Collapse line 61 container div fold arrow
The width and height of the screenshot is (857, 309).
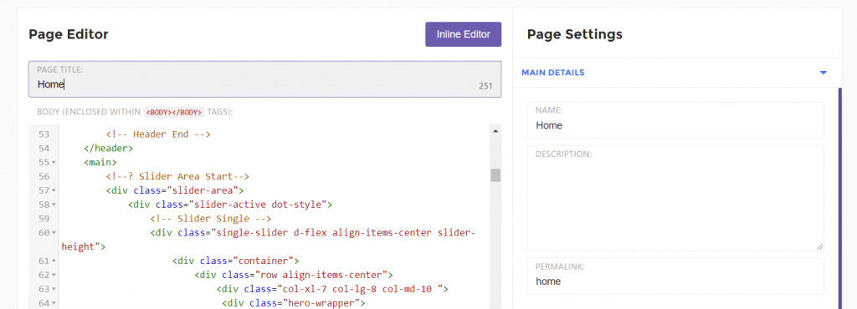pyautogui.click(x=54, y=261)
